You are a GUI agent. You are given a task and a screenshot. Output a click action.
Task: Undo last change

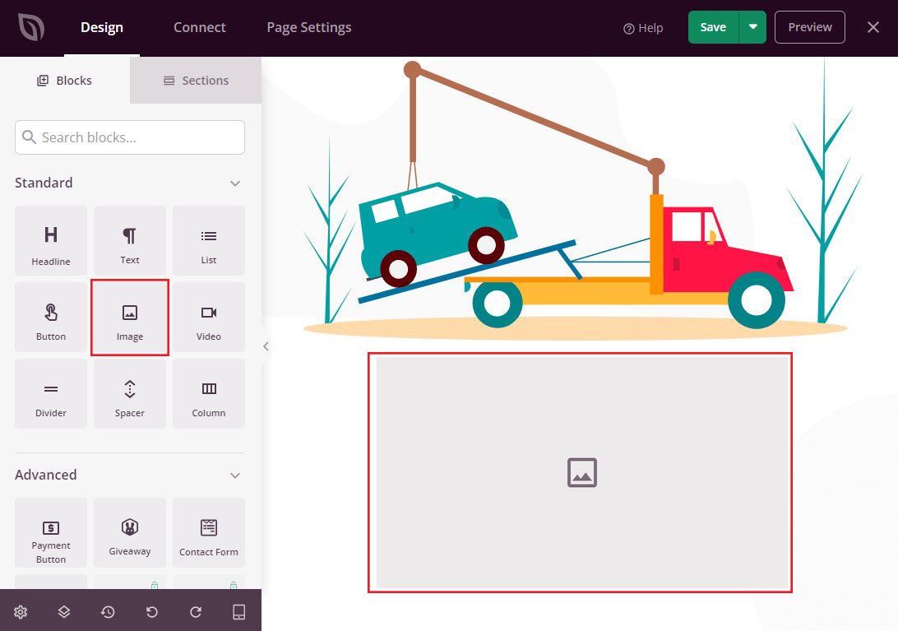[152, 612]
